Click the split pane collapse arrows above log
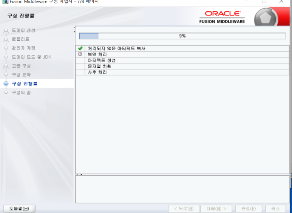The width and height of the screenshot is (292, 213). coord(79,174)
